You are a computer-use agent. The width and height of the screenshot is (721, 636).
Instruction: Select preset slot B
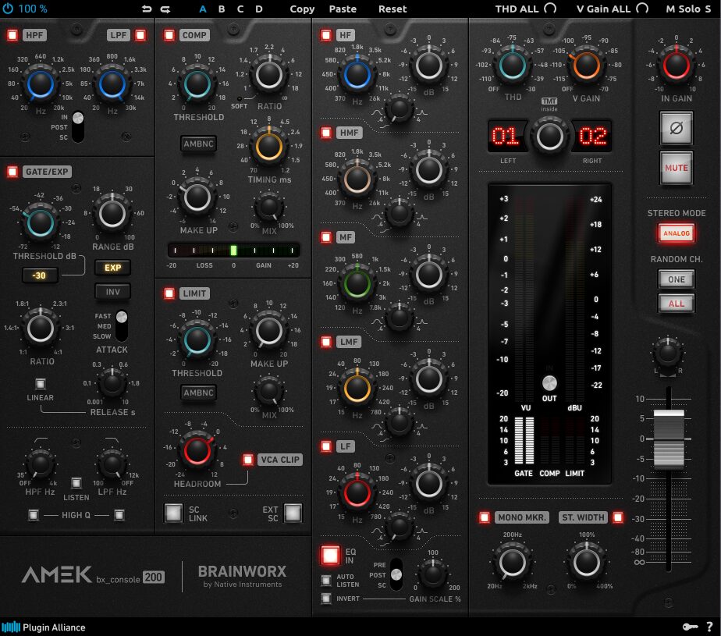pos(221,9)
